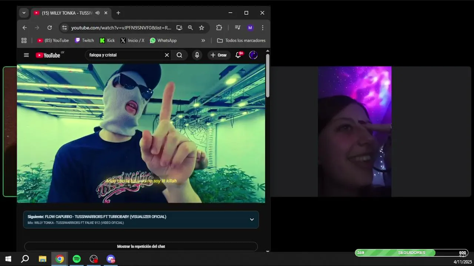
Task: Open the Windows Start menu
Action: pos(8,259)
